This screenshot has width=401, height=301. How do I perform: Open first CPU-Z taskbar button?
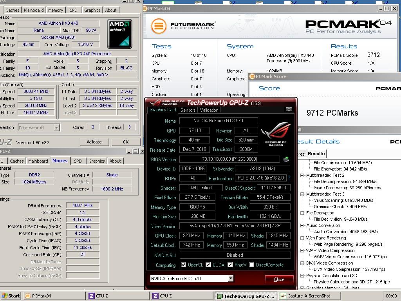pos(118,296)
